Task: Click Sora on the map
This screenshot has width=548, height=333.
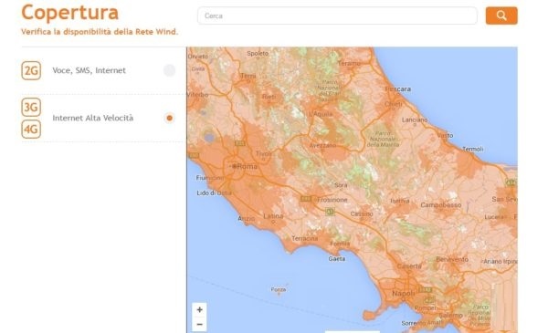Action: [x=341, y=185]
